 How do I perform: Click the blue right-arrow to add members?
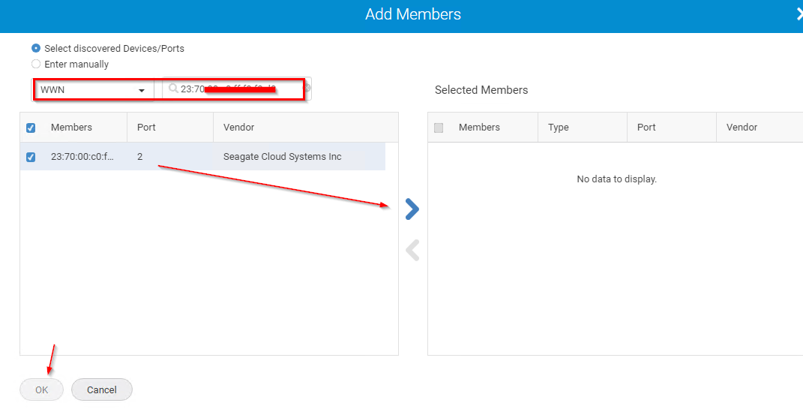point(412,209)
